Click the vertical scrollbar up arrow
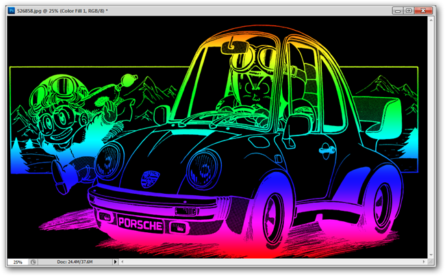The image size is (445, 276). click(431, 20)
